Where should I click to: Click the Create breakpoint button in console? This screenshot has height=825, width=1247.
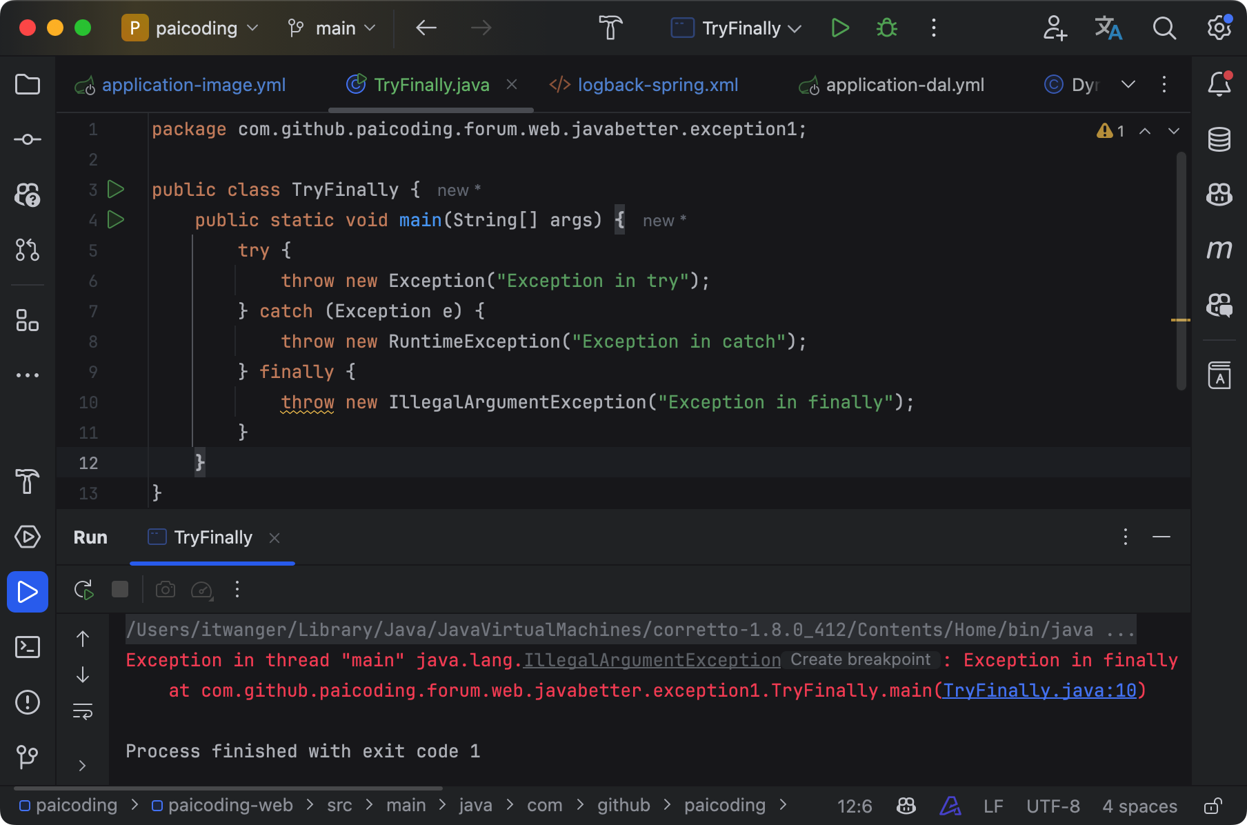[x=860, y=660]
